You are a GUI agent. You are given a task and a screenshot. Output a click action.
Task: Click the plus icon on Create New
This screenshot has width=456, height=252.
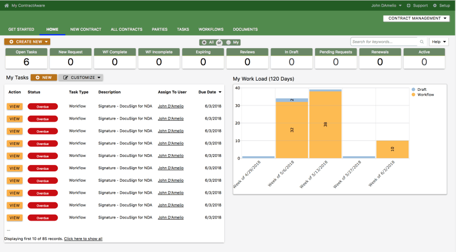point(11,42)
